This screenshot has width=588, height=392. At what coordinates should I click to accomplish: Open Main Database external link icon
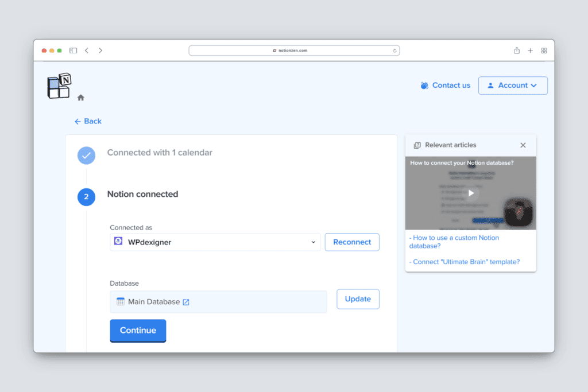[x=186, y=302]
